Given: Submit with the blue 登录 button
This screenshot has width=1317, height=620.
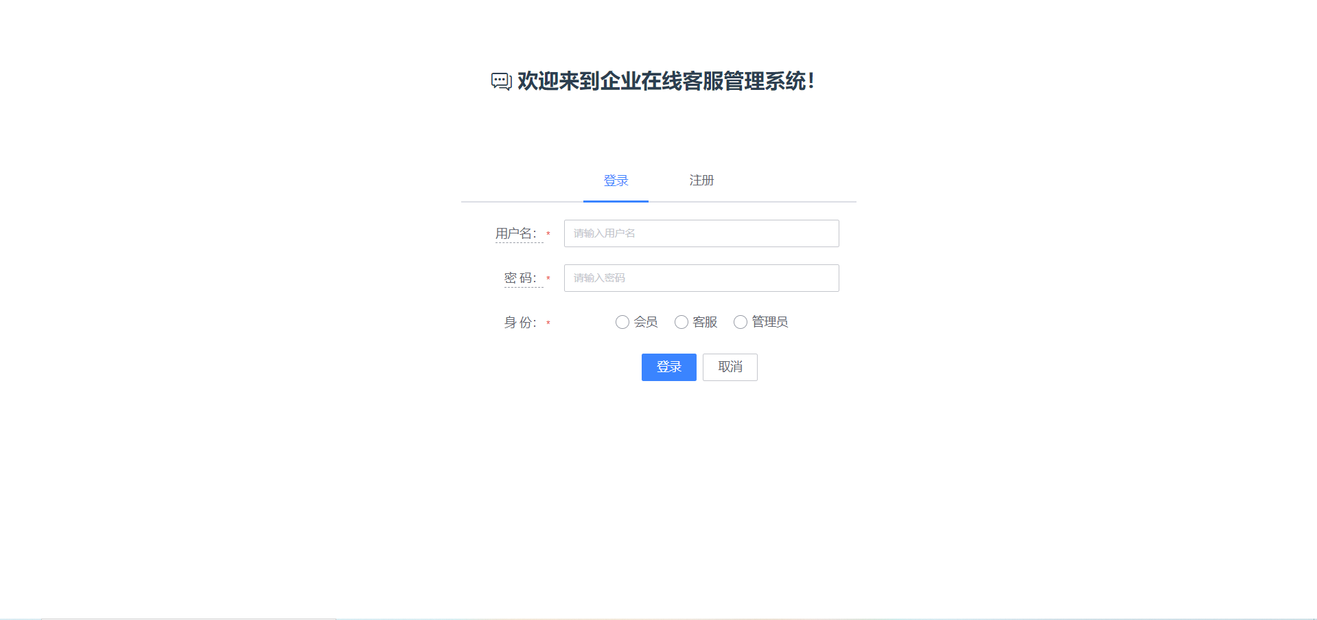Looking at the screenshot, I should 669,367.
